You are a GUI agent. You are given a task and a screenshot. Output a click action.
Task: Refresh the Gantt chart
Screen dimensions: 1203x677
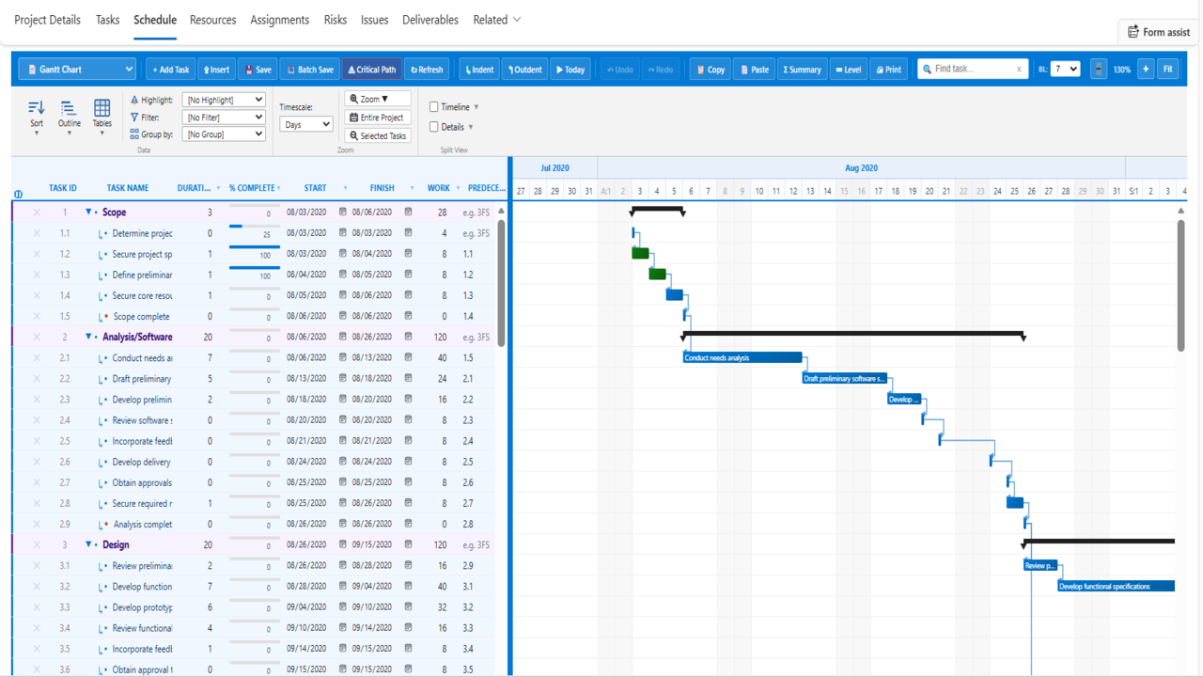[426, 70]
